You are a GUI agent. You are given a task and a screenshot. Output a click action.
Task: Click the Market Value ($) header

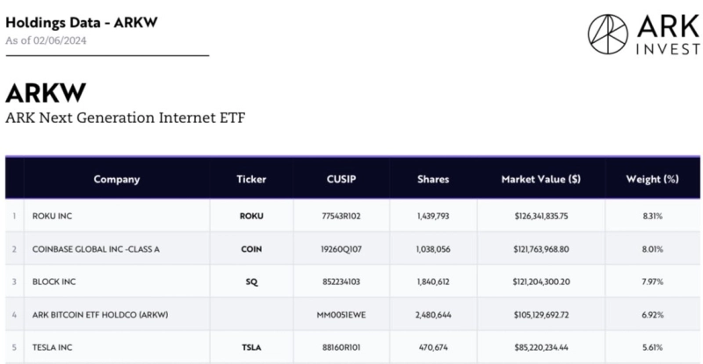click(540, 179)
